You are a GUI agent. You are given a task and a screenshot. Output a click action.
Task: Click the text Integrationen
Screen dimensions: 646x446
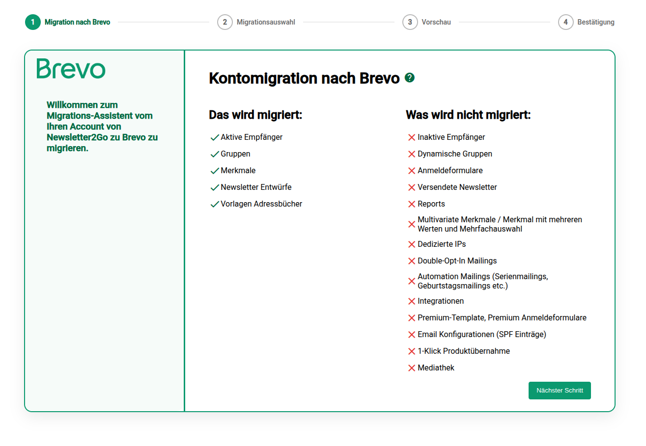441,301
